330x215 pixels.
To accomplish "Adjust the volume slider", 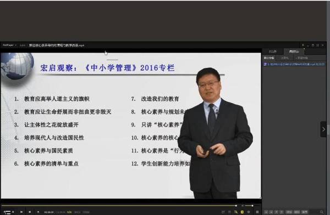I will (x=249, y=206).
